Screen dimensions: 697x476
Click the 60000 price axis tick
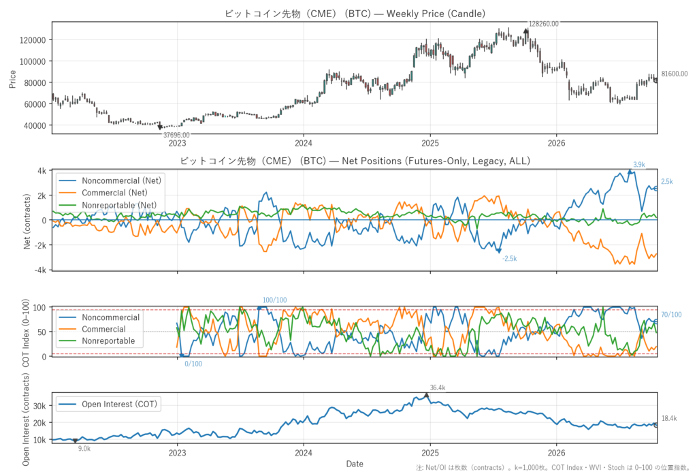pyautogui.click(x=34, y=105)
